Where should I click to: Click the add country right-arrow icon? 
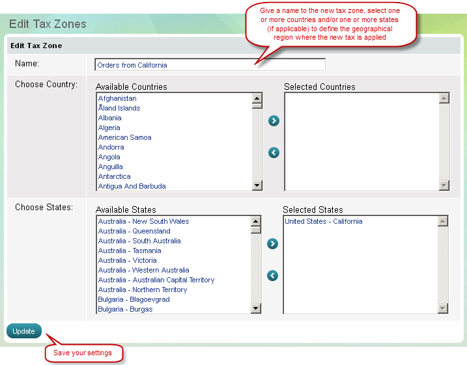coord(274,120)
